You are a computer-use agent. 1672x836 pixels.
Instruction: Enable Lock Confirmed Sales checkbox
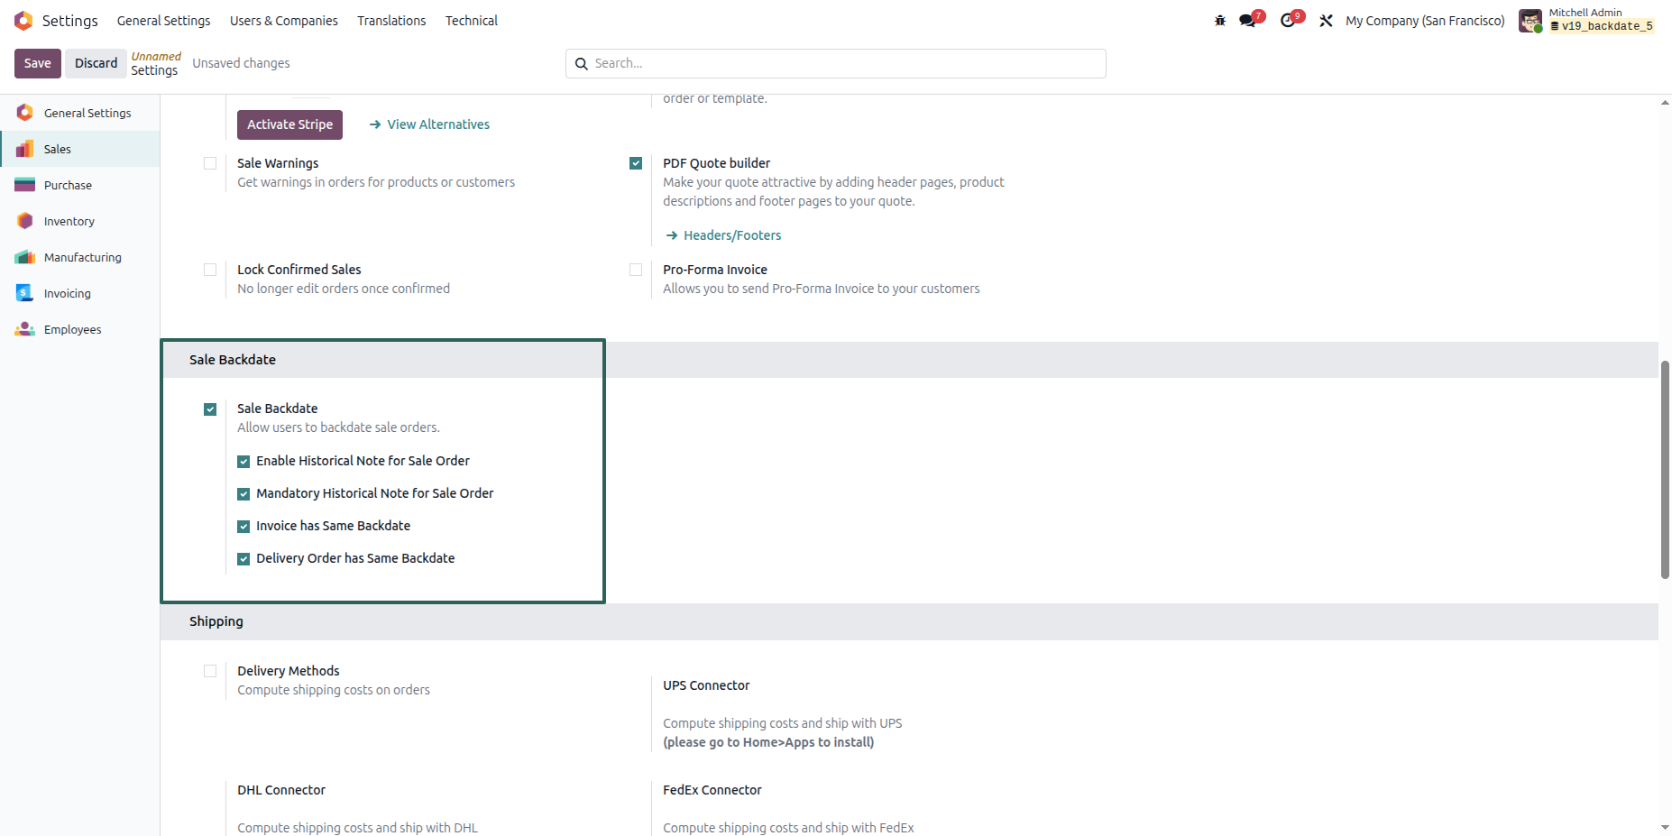click(x=210, y=270)
